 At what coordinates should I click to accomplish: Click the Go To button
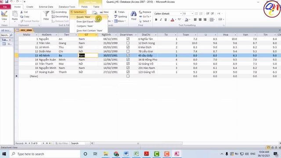tap(145, 17)
